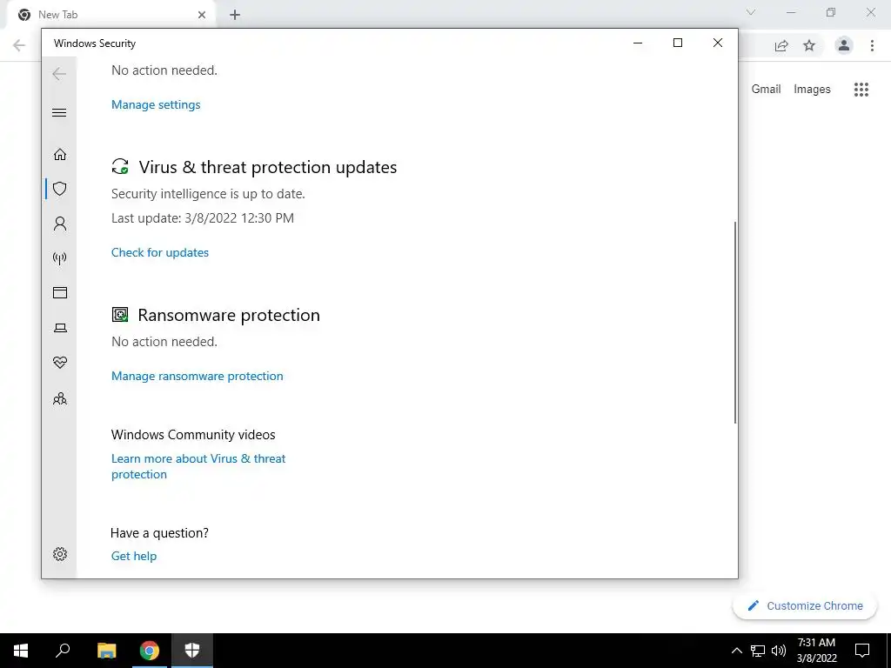Open Device performance & health heart icon
Screen dimensions: 891x668
click(60, 363)
